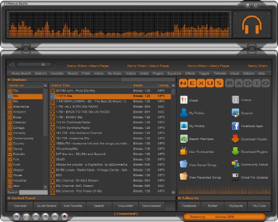The image size is (278, 222).
Task: Toggle the record button in playback bar
Action: pos(64,216)
